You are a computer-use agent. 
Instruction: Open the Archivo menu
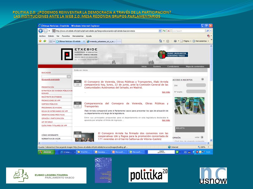click(x=42, y=36)
